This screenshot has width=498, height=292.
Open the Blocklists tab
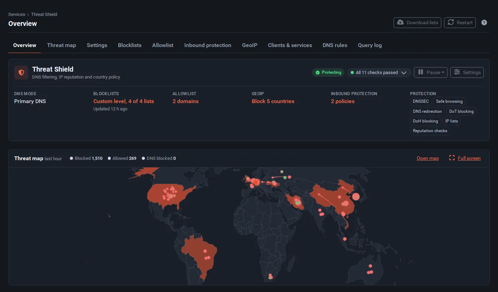click(130, 45)
